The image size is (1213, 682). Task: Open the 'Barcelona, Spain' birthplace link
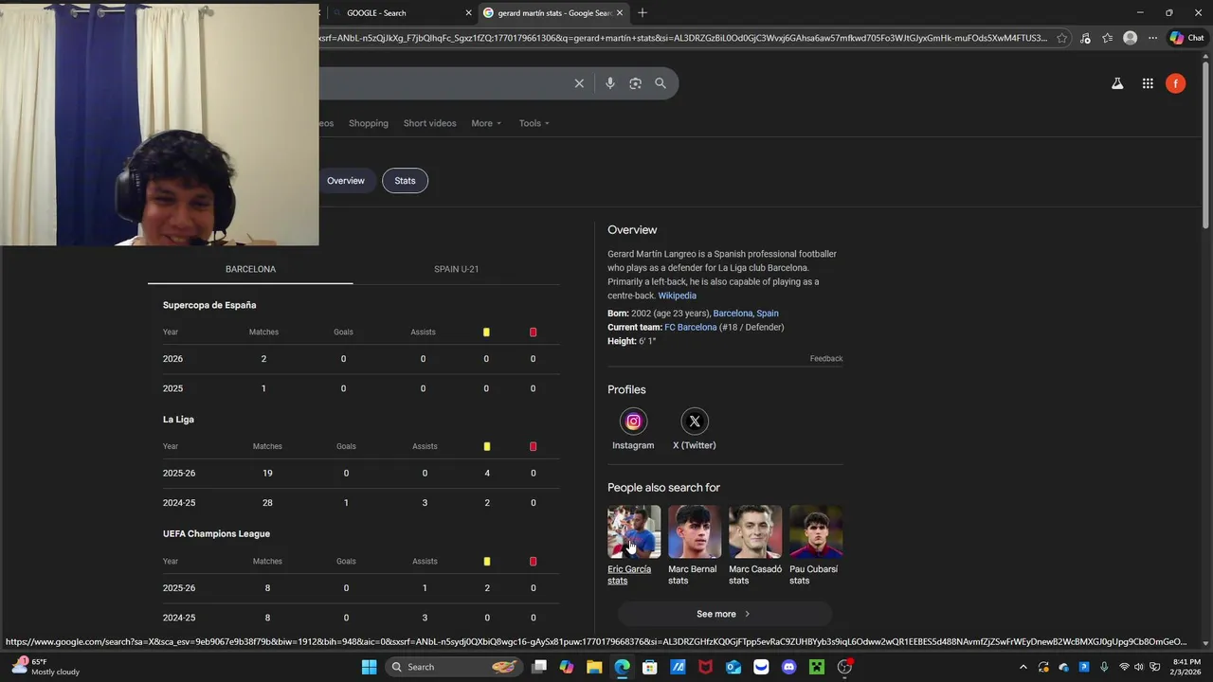click(x=746, y=314)
